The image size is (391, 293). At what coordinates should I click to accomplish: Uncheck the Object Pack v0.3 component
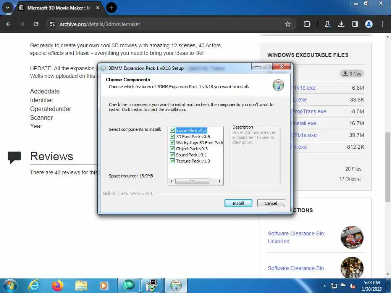[172, 149]
